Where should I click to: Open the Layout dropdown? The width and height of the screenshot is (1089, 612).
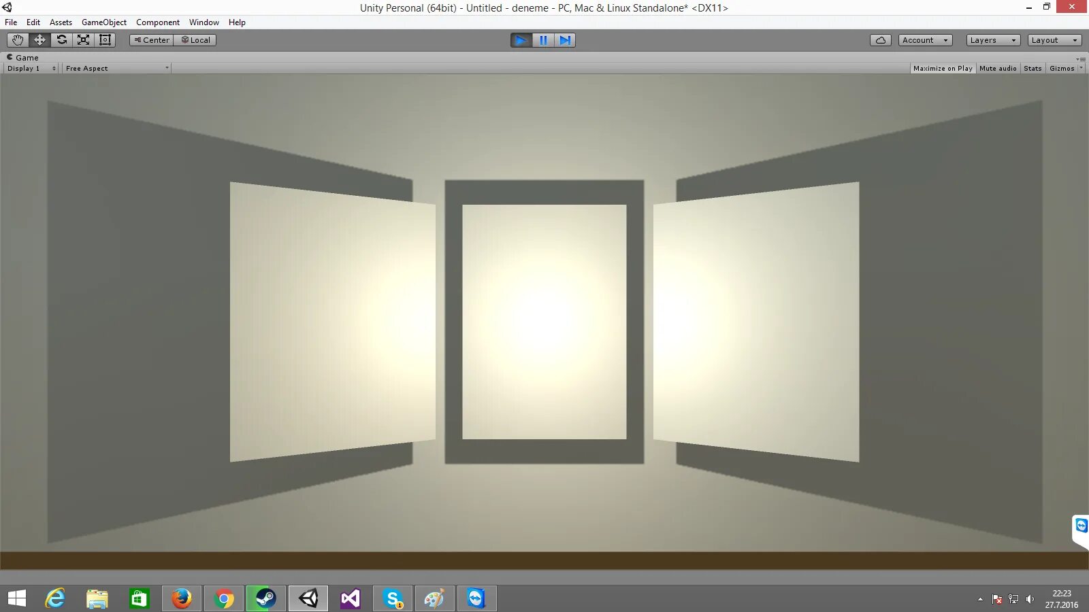pyautogui.click(x=1055, y=40)
